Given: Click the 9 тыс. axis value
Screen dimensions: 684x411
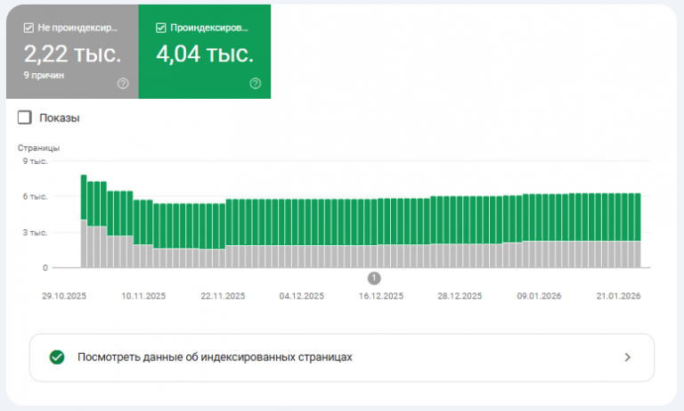Looking at the screenshot, I should (35, 161).
